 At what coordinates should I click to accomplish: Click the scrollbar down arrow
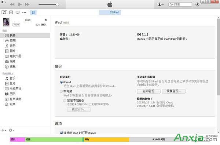tap(219, 132)
